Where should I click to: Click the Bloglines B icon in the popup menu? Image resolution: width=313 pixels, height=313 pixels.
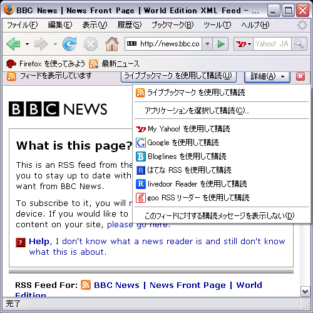click(141, 156)
